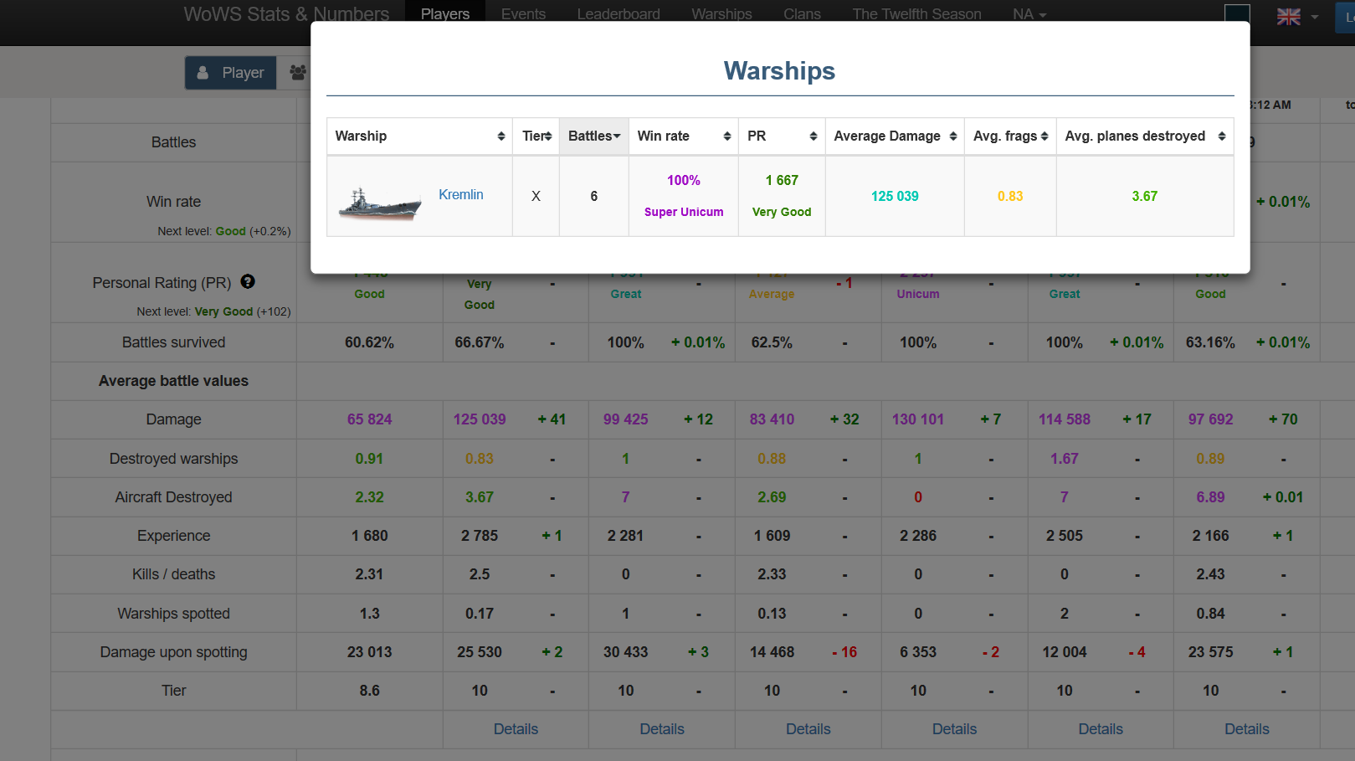Open the Players menu item

point(445,14)
